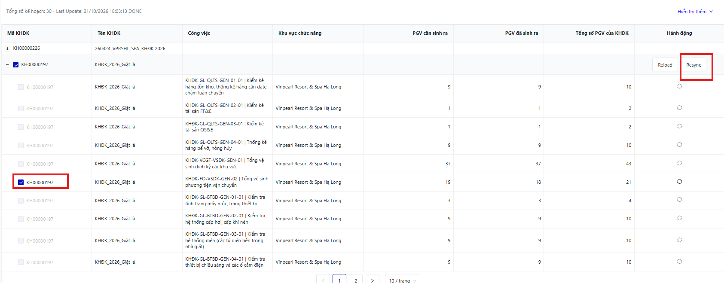Expand the KH00000226 plan row
The height and width of the screenshot is (283, 724).
point(7,49)
